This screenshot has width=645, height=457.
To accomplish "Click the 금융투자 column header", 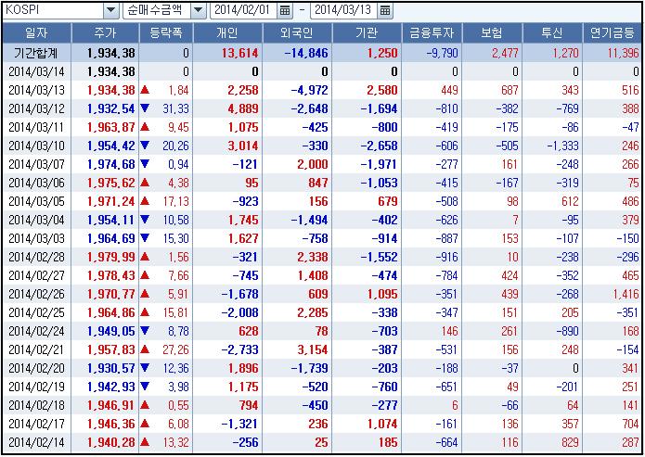I will pyautogui.click(x=432, y=32).
